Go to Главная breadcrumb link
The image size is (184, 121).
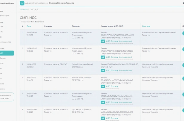pyautogui.click(x=24, y=9)
